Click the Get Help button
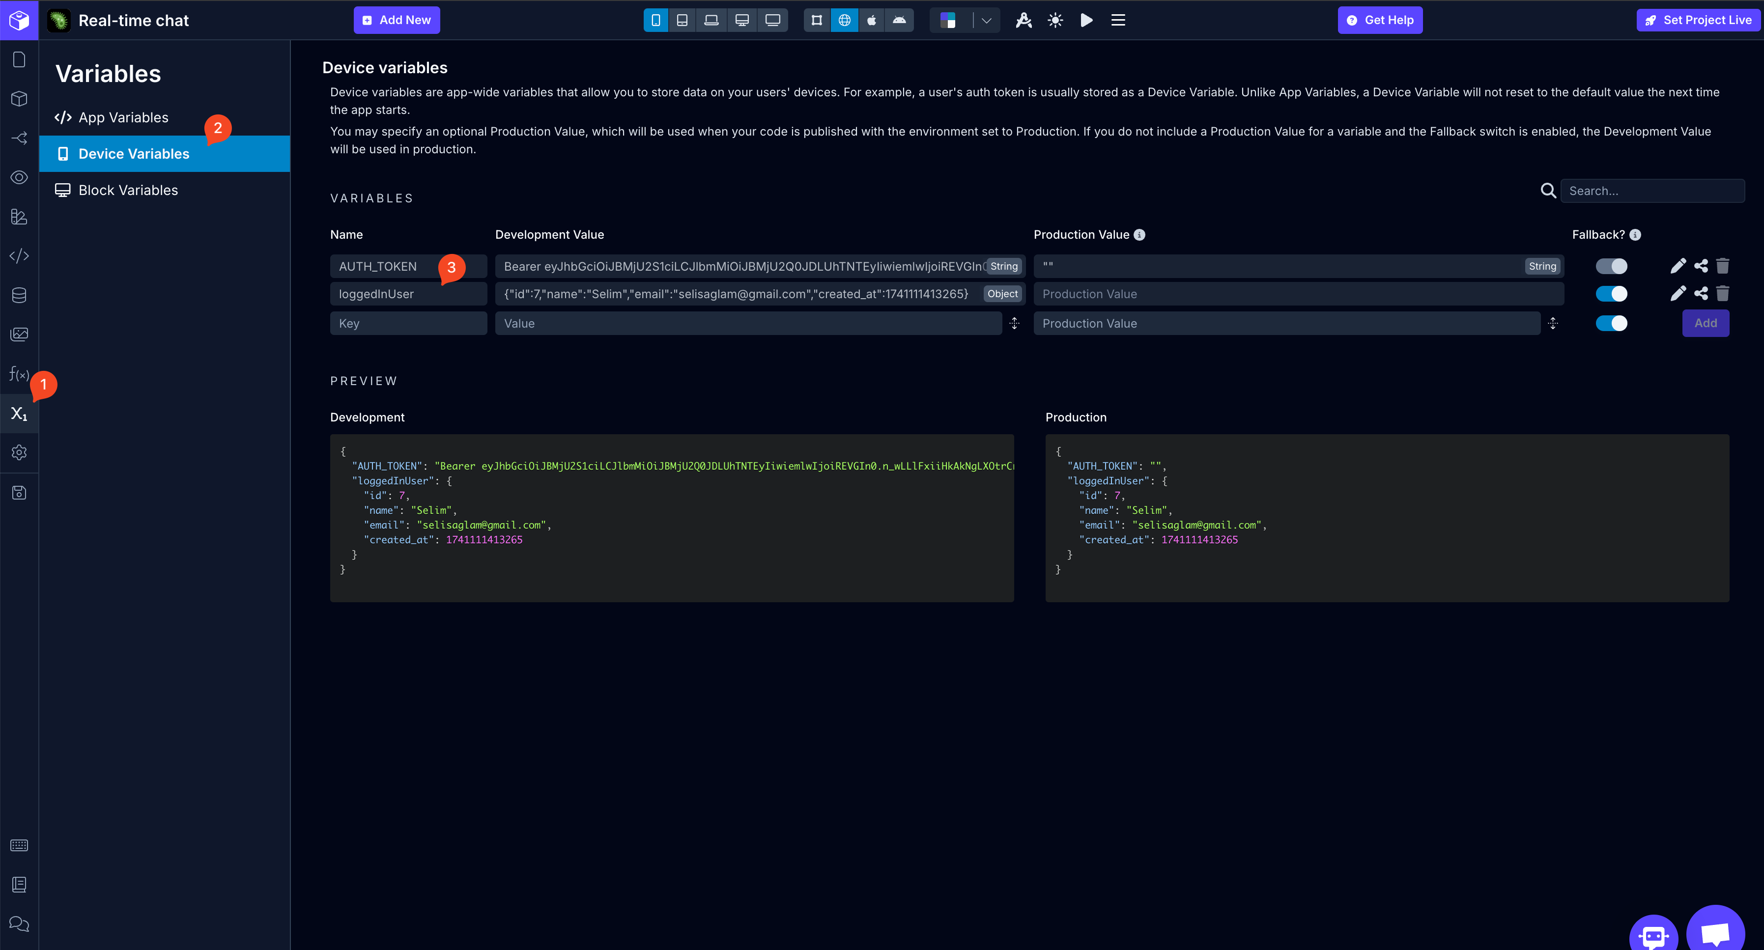 coord(1380,20)
